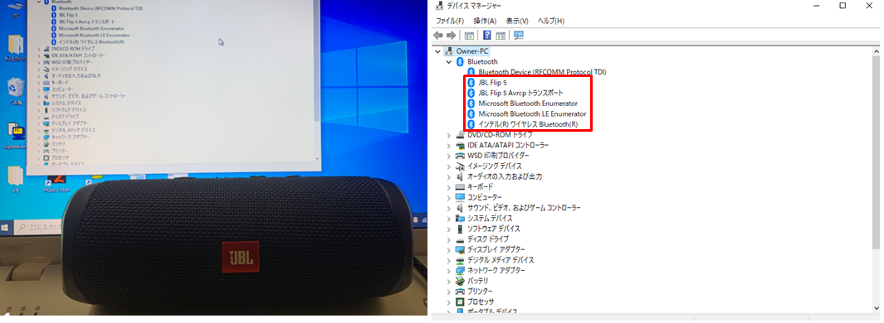Collapse the Bluetooth category in Device Manager

coord(449,62)
